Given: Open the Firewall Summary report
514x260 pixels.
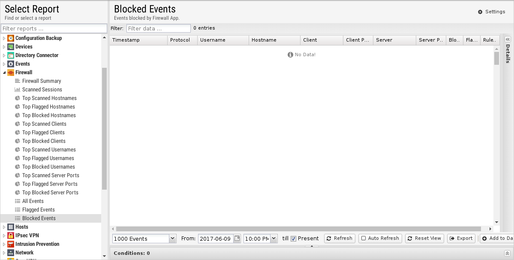Looking at the screenshot, I should 41,81.
